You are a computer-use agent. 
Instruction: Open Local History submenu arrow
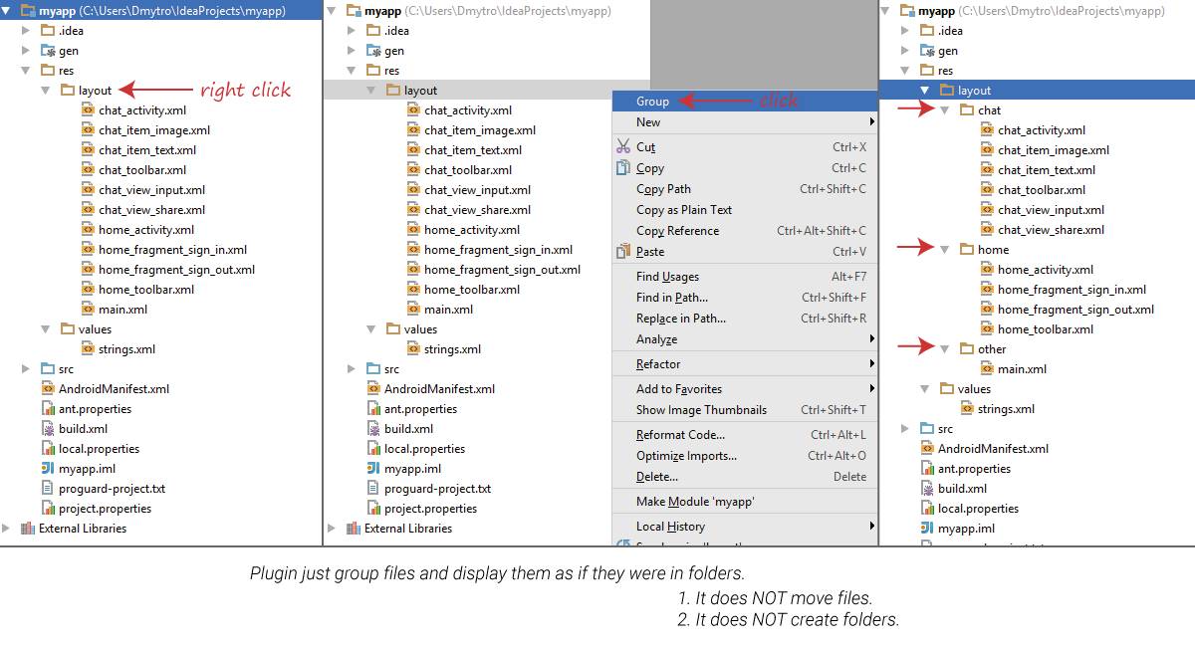tap(871, 527)
